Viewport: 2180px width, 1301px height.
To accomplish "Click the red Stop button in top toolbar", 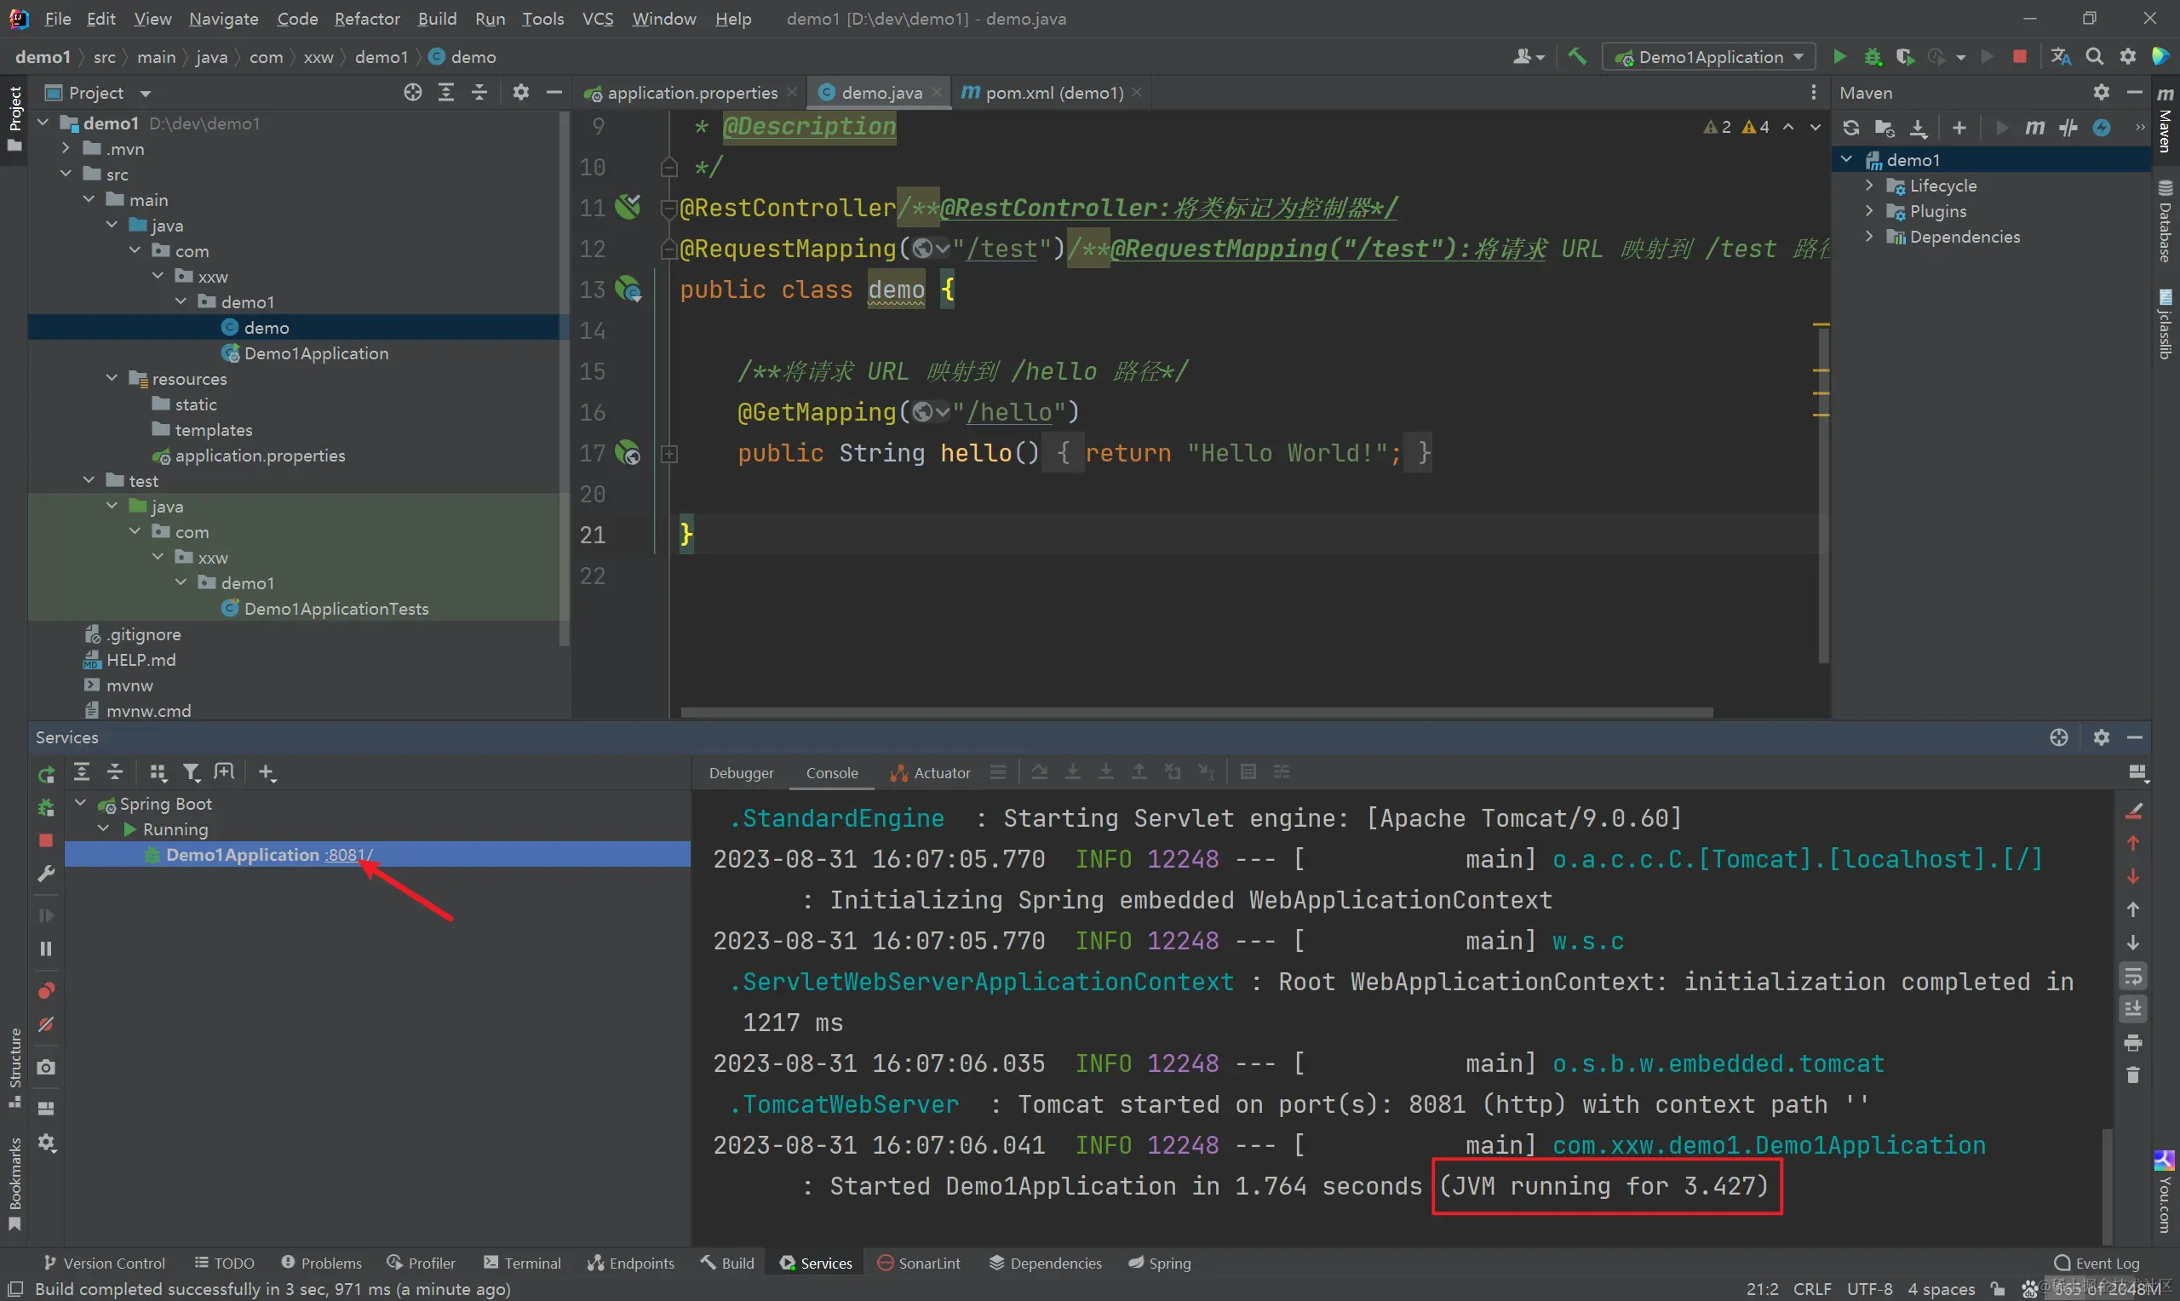I will (x=2019, y=57).
